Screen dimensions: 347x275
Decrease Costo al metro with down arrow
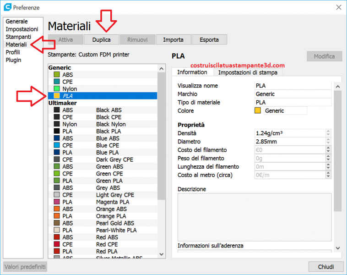328,177
